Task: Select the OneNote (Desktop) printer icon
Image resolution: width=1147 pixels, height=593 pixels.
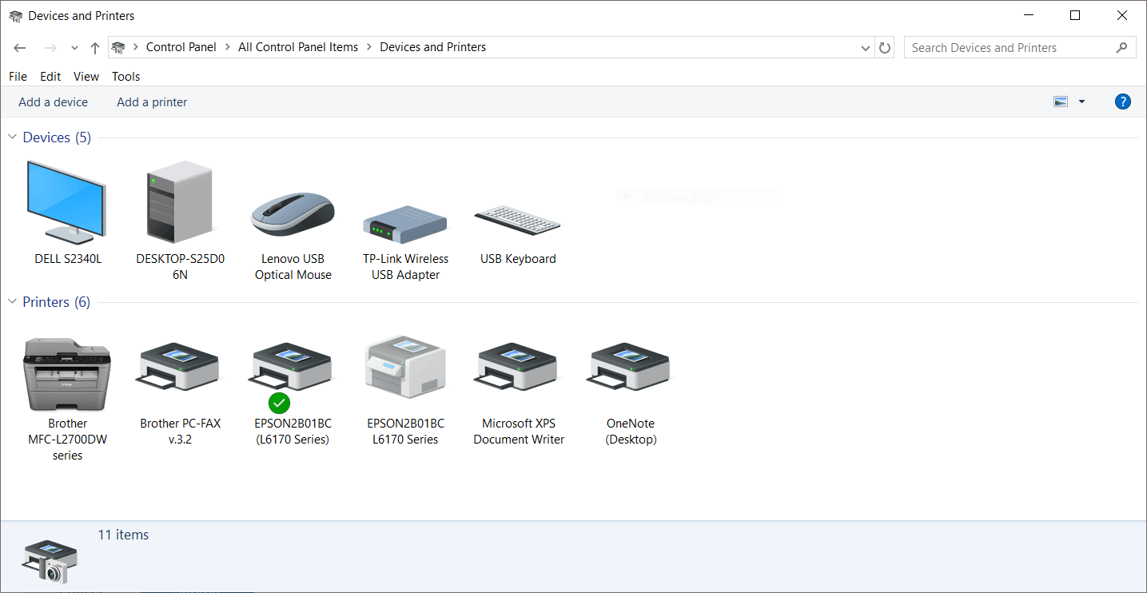Action: point(630,368)
